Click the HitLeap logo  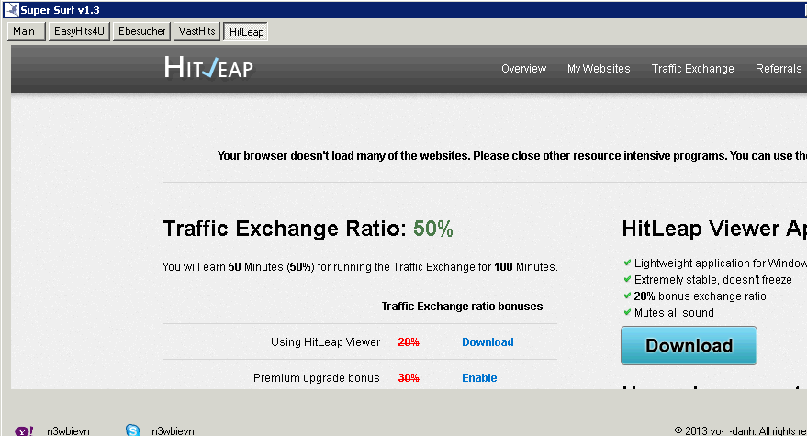click(x=208, y=68)
